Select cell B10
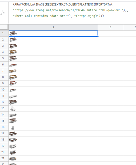Viewport: 136px width, 165px height. click(x=110, y=90)
